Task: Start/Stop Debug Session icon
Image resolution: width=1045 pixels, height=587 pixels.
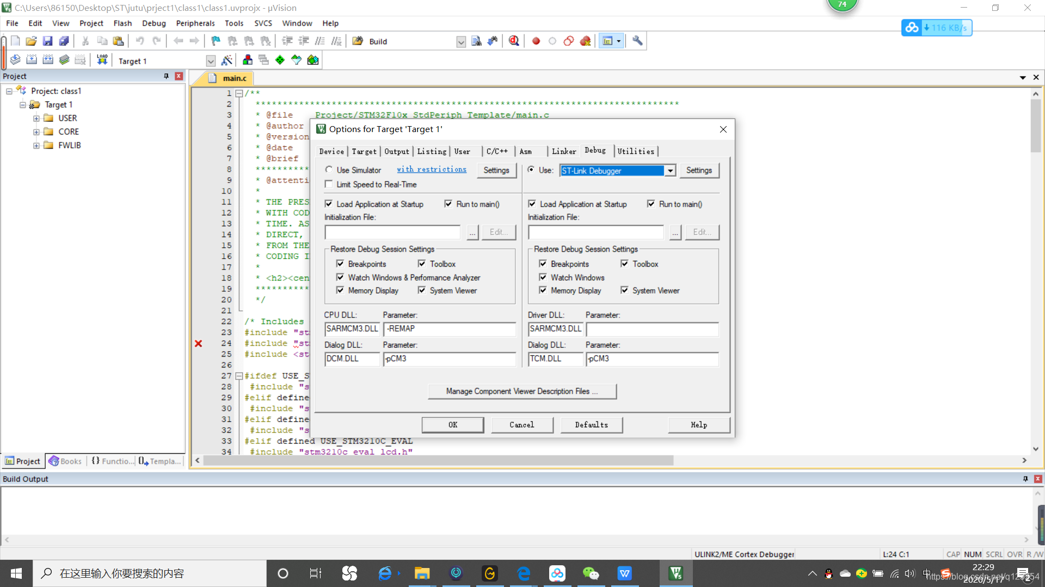Action: click(x=514, y=41)
